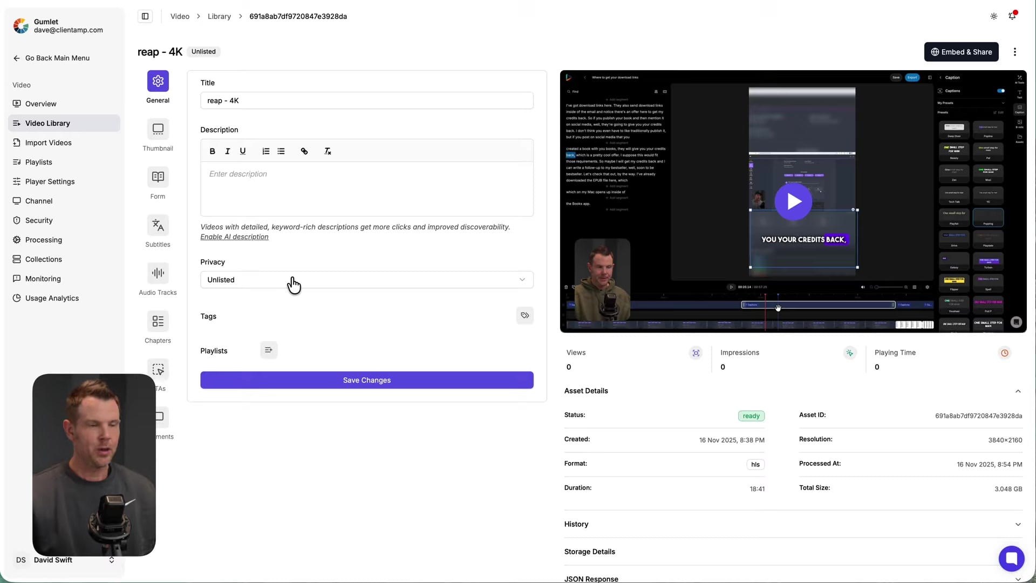Insert bulleted list in description
Image resolution: width=1036 pixels, height=583 pixels.
coord(281,151)
